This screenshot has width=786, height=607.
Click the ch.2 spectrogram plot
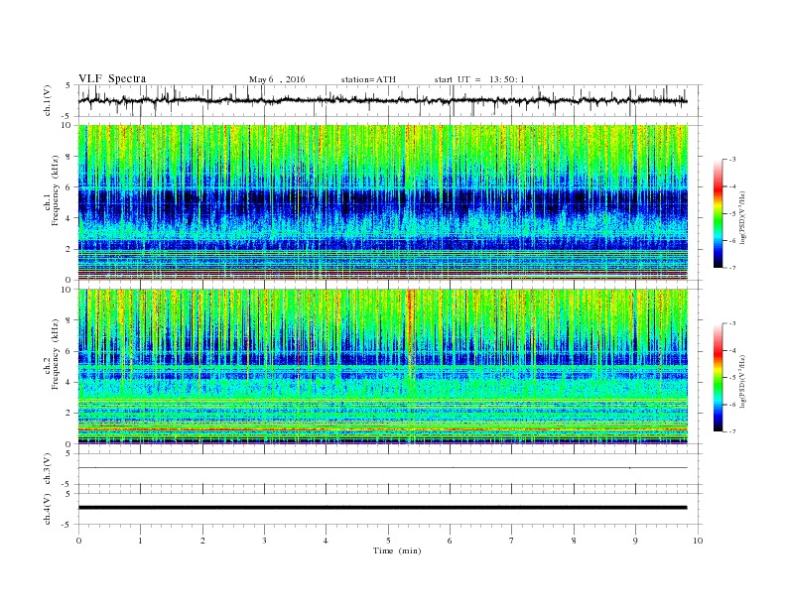382,367
